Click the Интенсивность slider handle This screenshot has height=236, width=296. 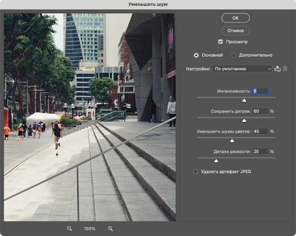pyautogui.click(x=244, y=100)
